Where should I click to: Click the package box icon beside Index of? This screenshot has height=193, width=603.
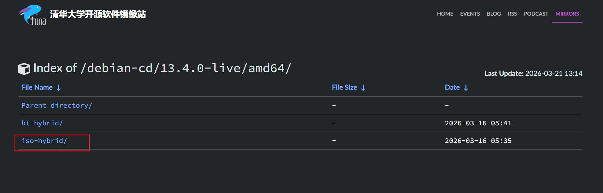point(24,69)
